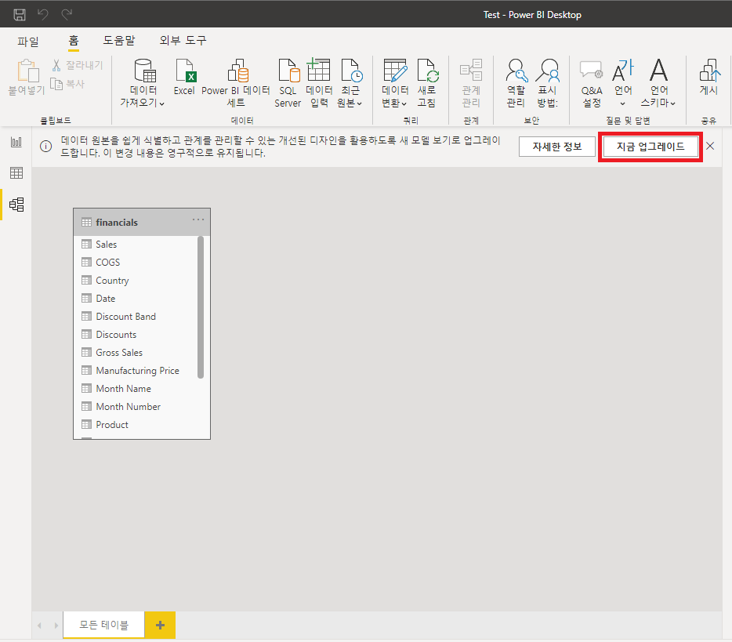Viewport: 732px width, 642px height.
Task: Click the 게시 (Publish) icon
Action: [x=709, y=70]
